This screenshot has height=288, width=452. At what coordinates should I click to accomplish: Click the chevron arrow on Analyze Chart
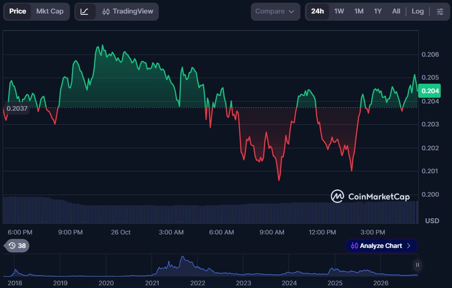(x=409, y=246)
